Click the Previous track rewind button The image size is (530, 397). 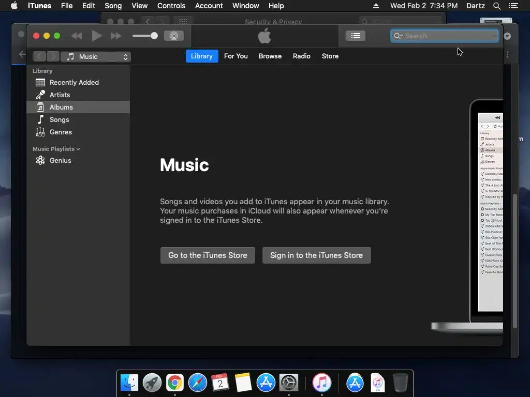77,36
